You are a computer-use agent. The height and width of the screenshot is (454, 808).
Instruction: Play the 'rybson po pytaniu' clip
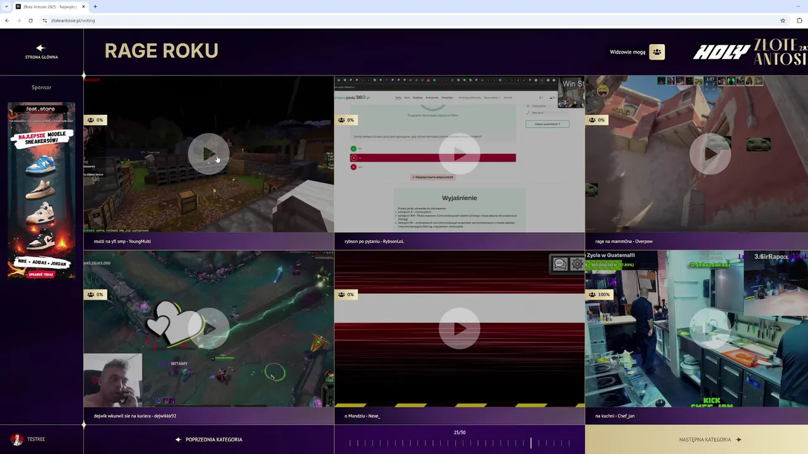pos(459,154)
